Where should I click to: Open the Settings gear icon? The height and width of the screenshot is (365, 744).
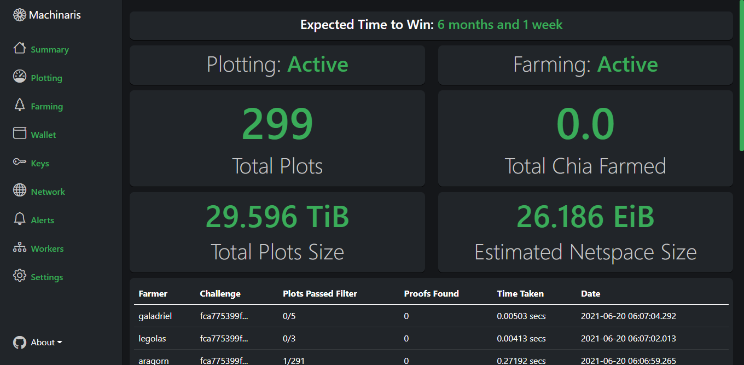pos(20,276)
